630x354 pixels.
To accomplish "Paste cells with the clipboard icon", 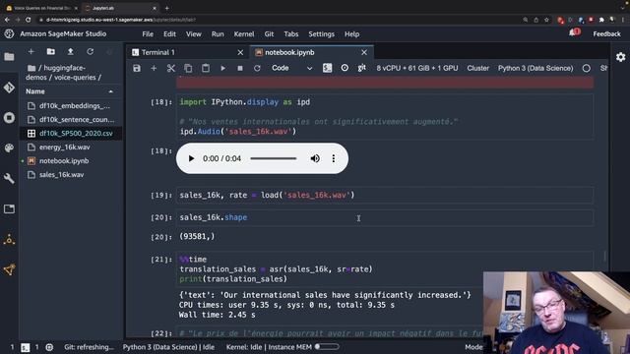I will [206, 68].
